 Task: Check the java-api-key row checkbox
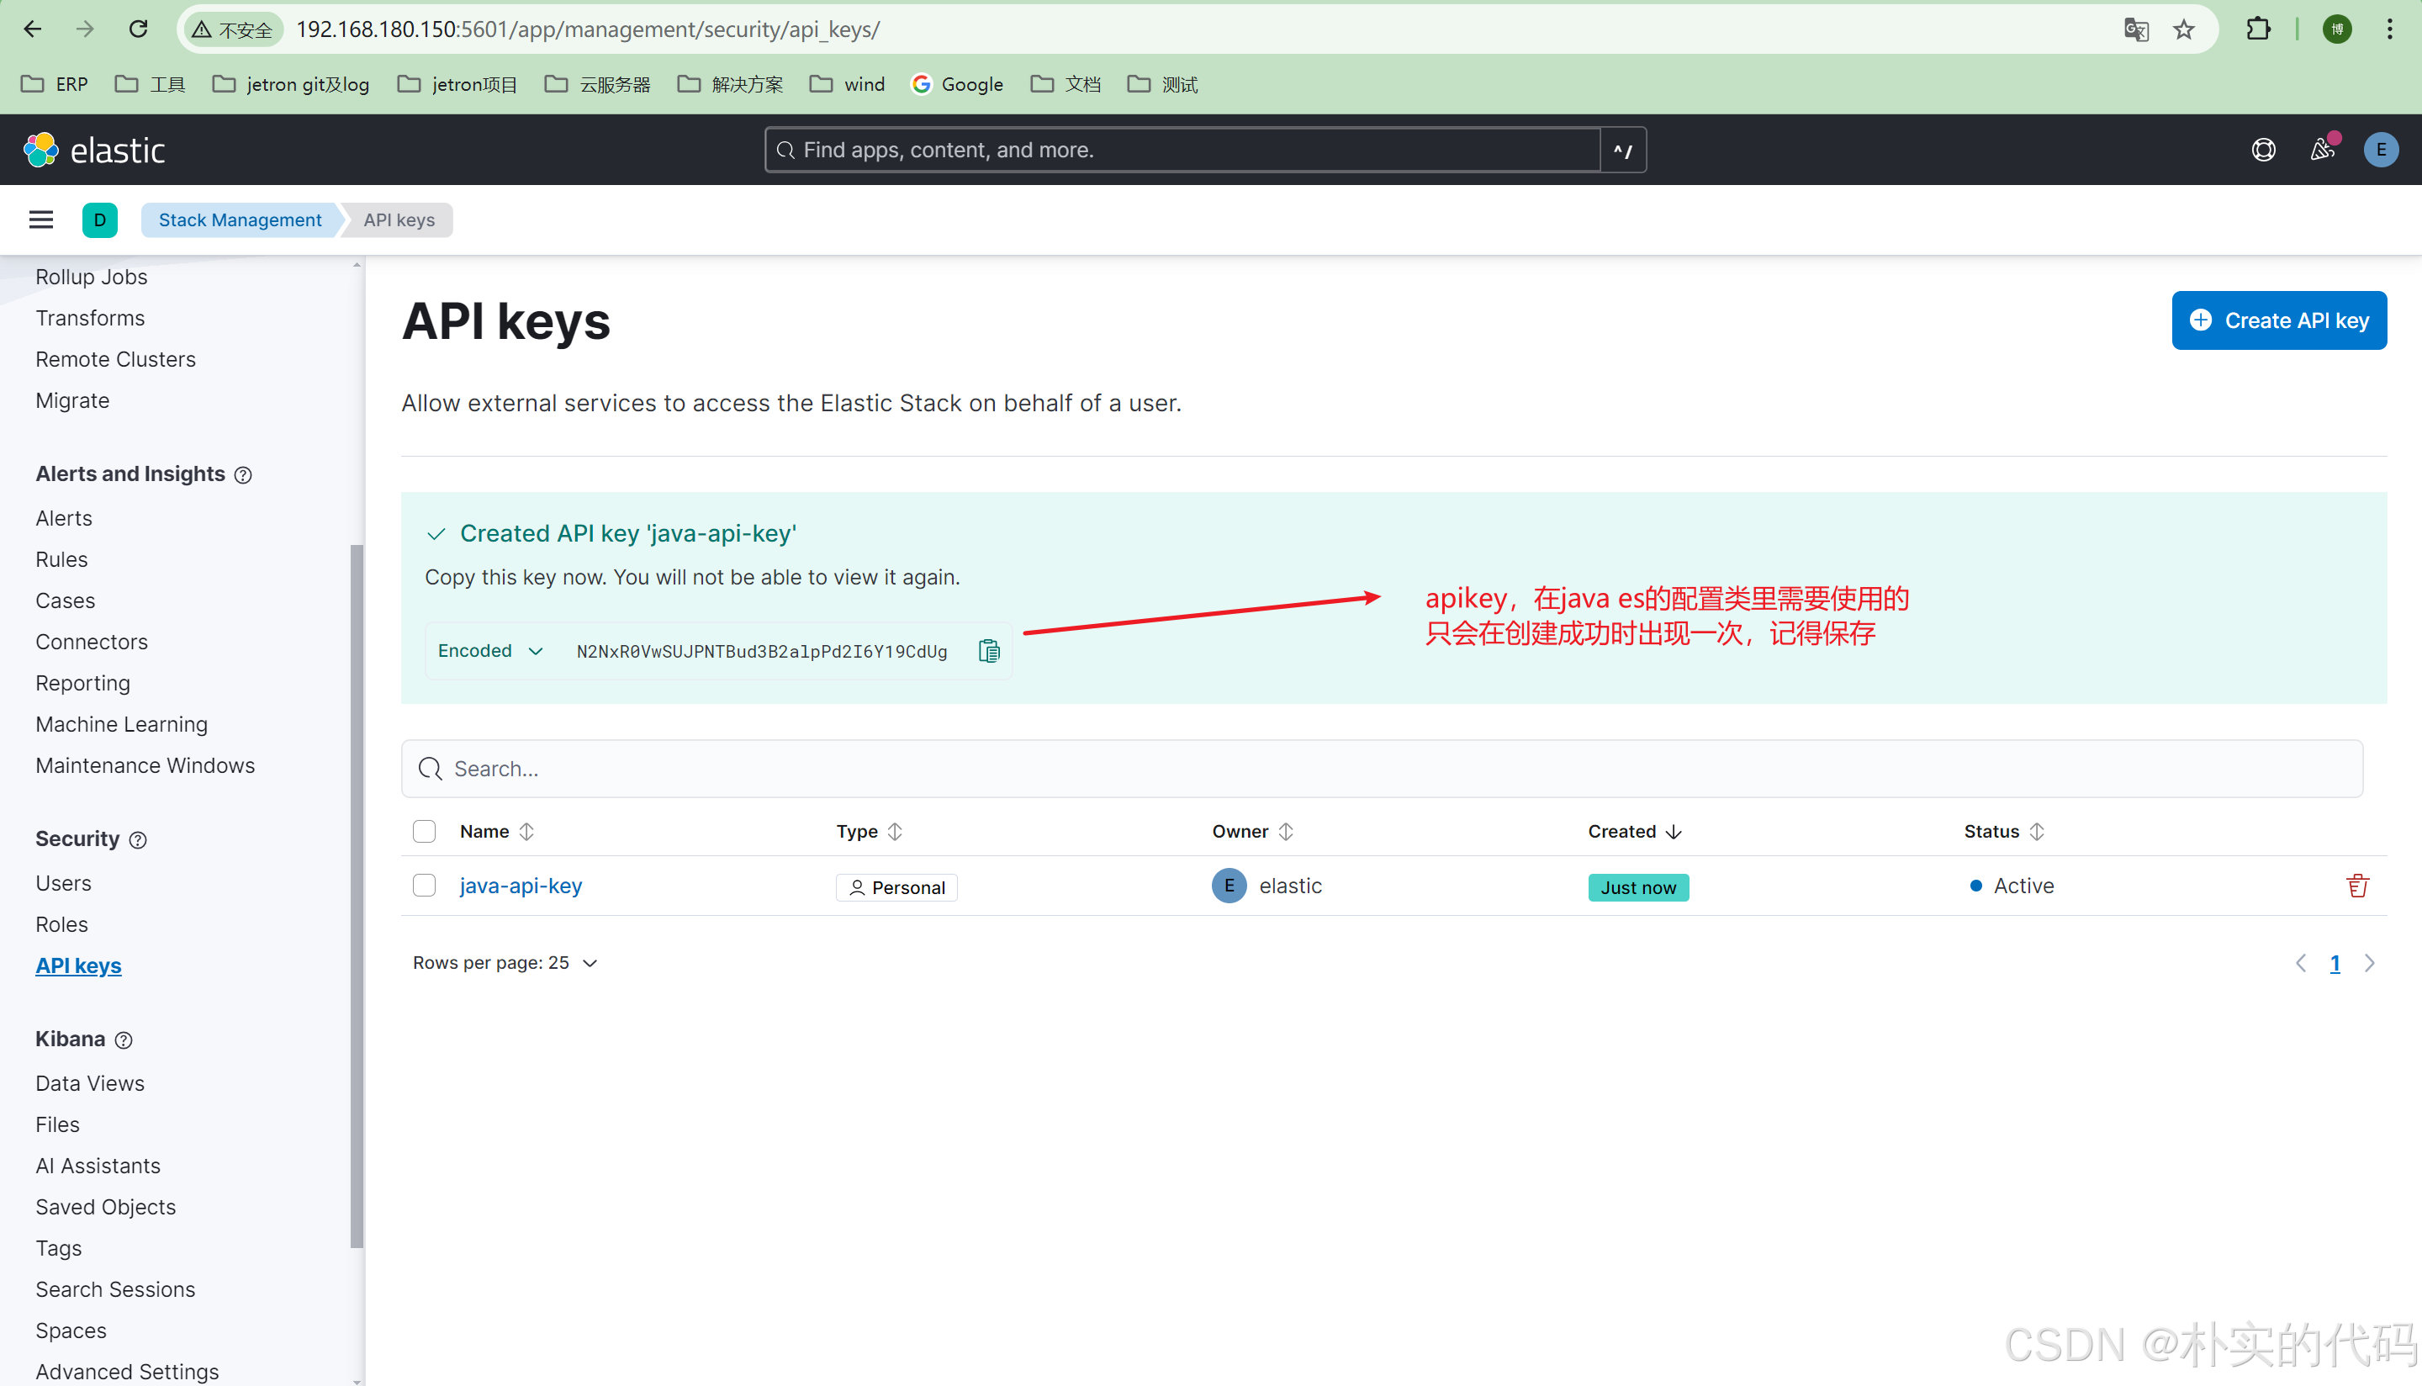pyautogui.click(x=425, y=886)
